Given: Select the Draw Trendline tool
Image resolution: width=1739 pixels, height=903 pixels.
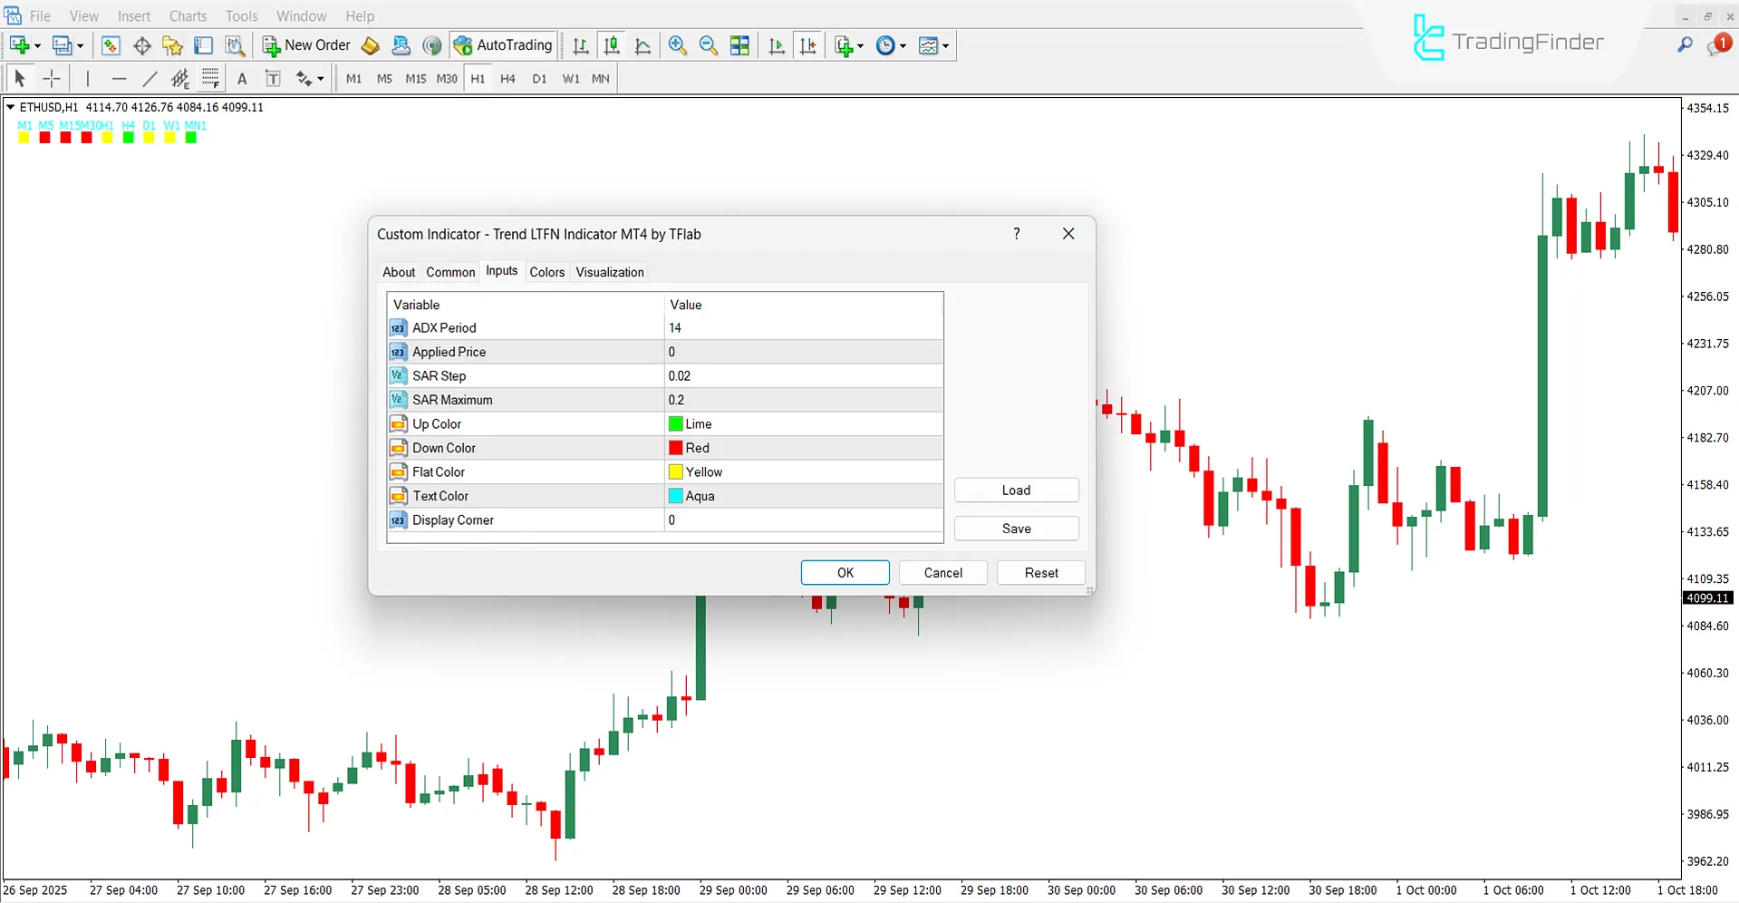Looking at the screenshot, I should point(150,79).
